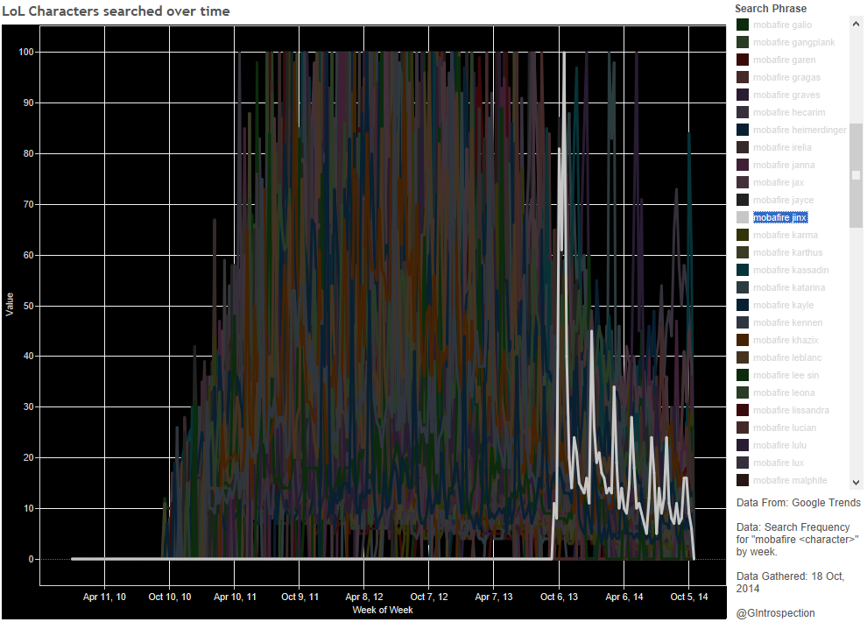Click the mobafire garen color swatch
This screenshot has height=622, width=867.
(743, 60)
